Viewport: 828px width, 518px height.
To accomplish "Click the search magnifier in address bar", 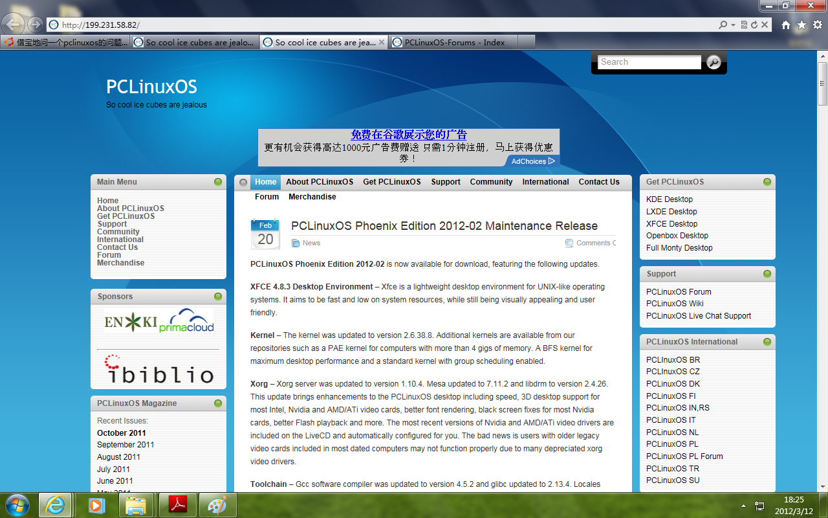I will 723,25.
